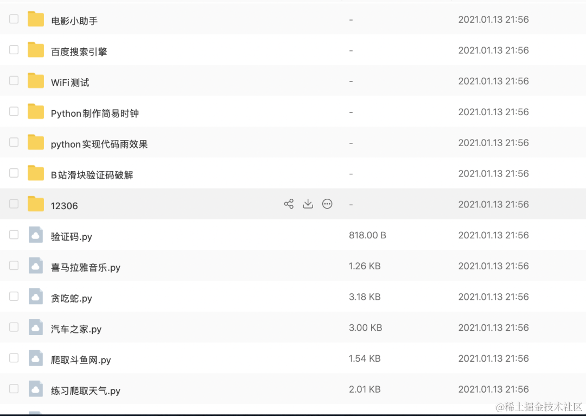Click the 喜马拉雅音乐.py file name
586x416 pixels.
coord(86,268)
